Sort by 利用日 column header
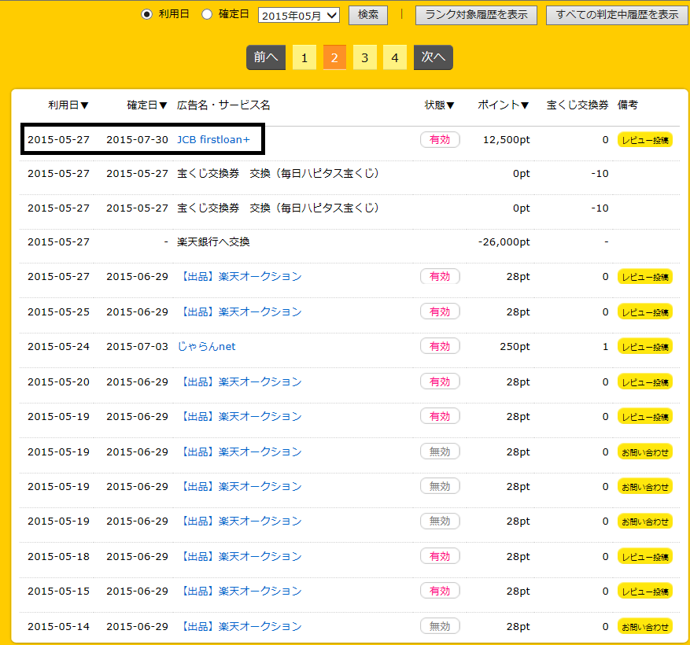The width and height of the screenshot is (690, 645). [68, 105]
